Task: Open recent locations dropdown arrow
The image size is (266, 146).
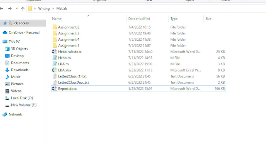Action: pyautogui.click(x=16, y=8)
